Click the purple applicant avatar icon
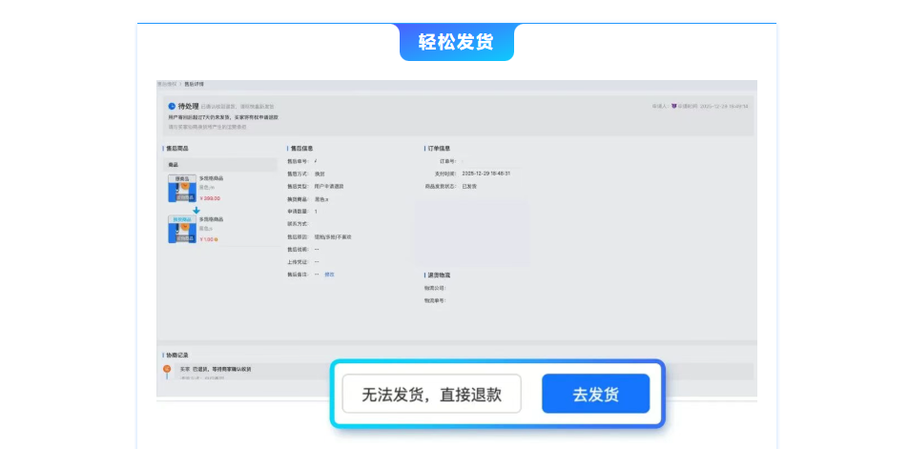Image resolution: width=909 pixels, height=449 pixels. click(x=674, y=106)
